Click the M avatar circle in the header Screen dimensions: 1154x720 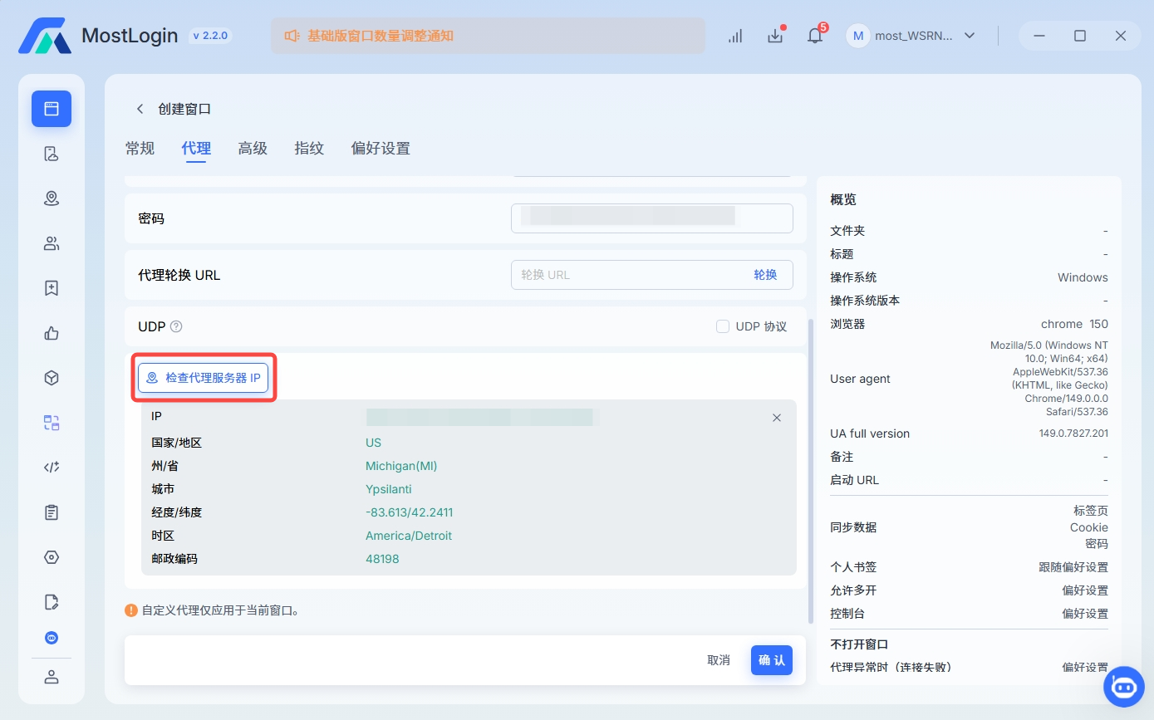click(858, 36)
